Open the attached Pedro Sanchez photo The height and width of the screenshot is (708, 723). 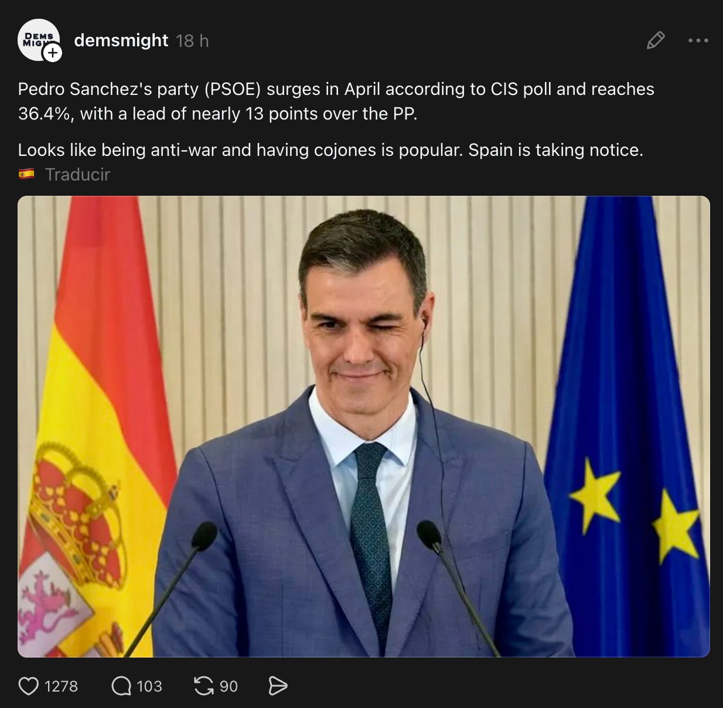(x=364, y=426)
